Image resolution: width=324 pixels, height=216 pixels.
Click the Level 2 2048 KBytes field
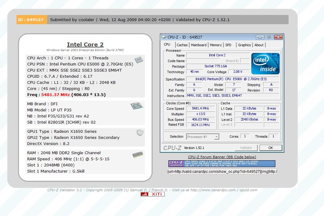tap(249, 119)
